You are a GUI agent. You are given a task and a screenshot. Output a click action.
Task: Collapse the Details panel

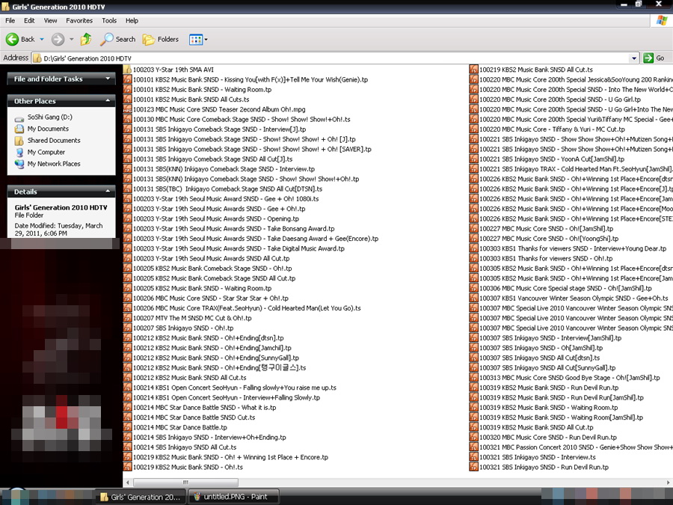pos(108,192)
